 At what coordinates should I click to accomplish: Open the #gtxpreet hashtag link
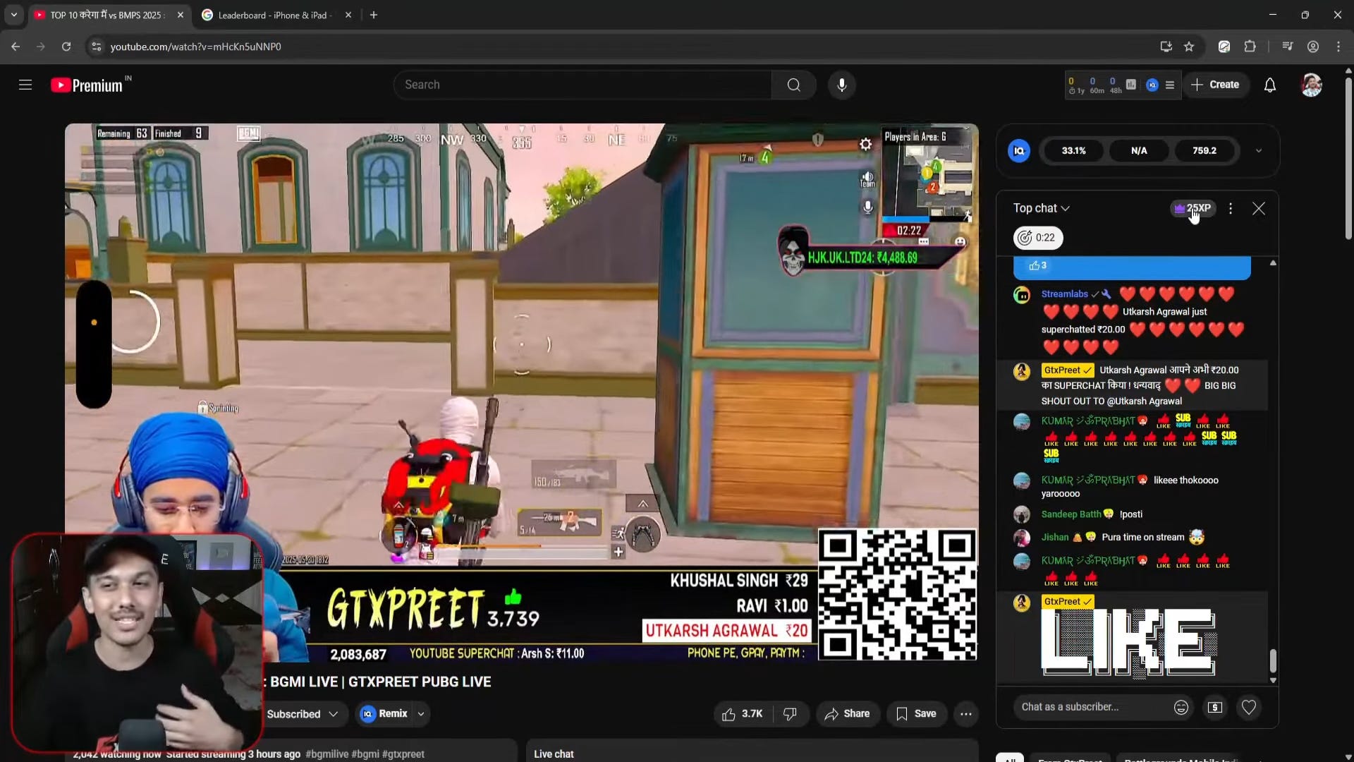click(403, 754)
